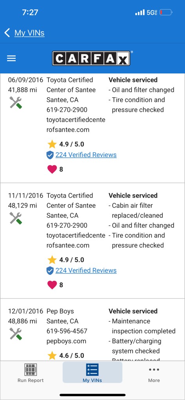Open 224 Verified Reviews in 11/11/2016 record

[86, 270]
